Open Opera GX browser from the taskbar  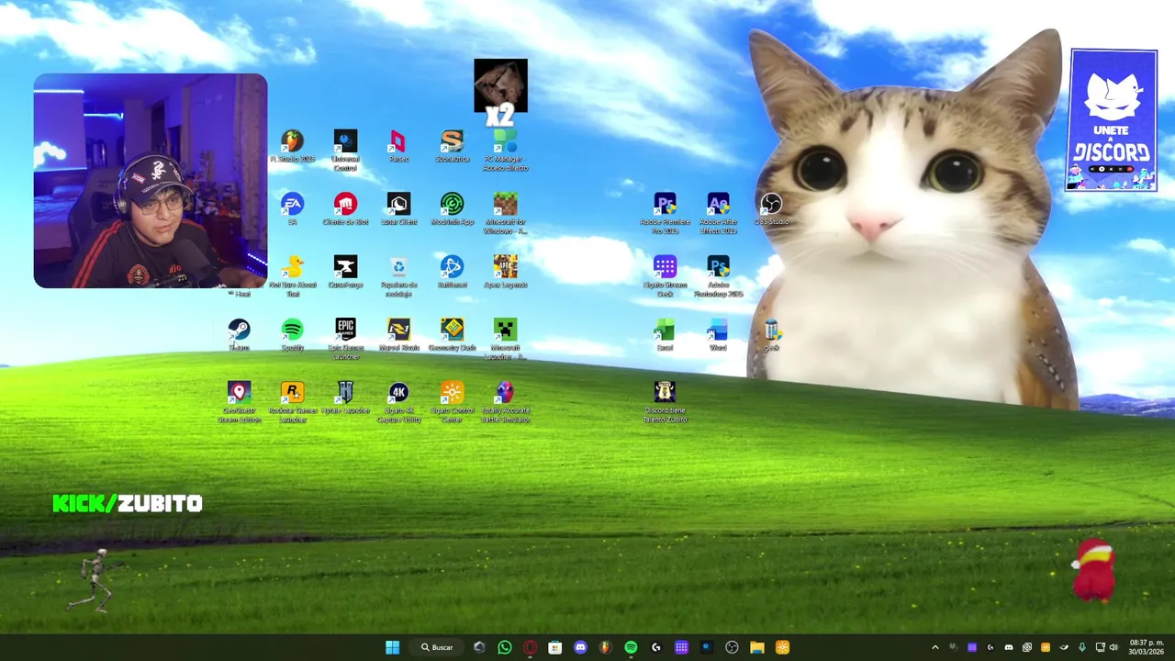[530, 647]
